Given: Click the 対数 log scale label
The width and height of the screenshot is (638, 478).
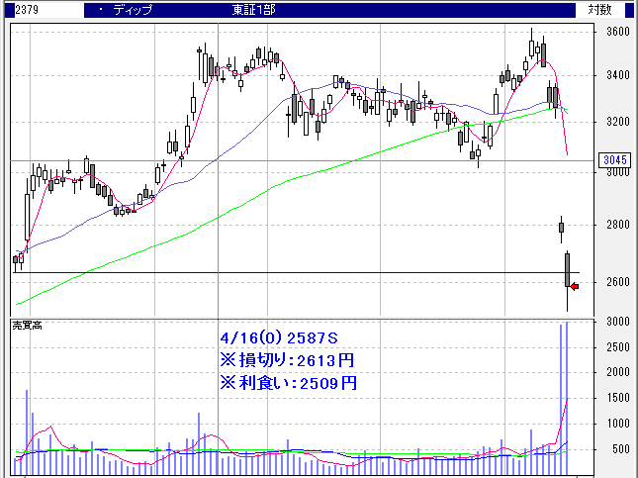Looking at the screenshot, I should click(599, 10).
